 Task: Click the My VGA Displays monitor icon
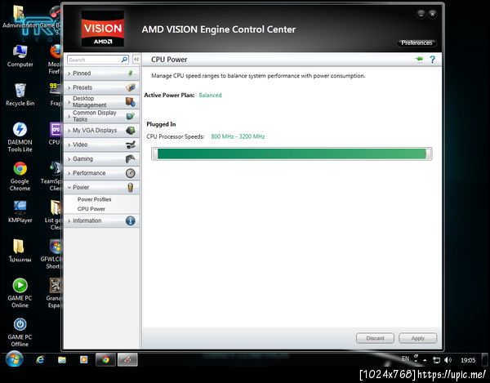point(131,131)
